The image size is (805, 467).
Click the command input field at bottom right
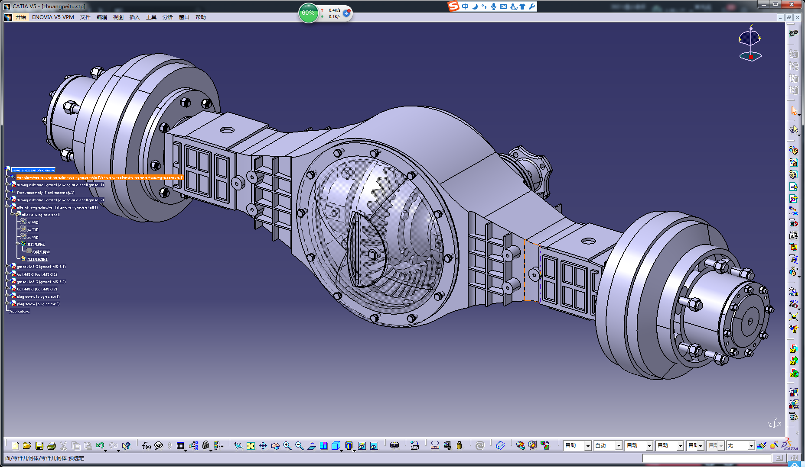[707, 458]
